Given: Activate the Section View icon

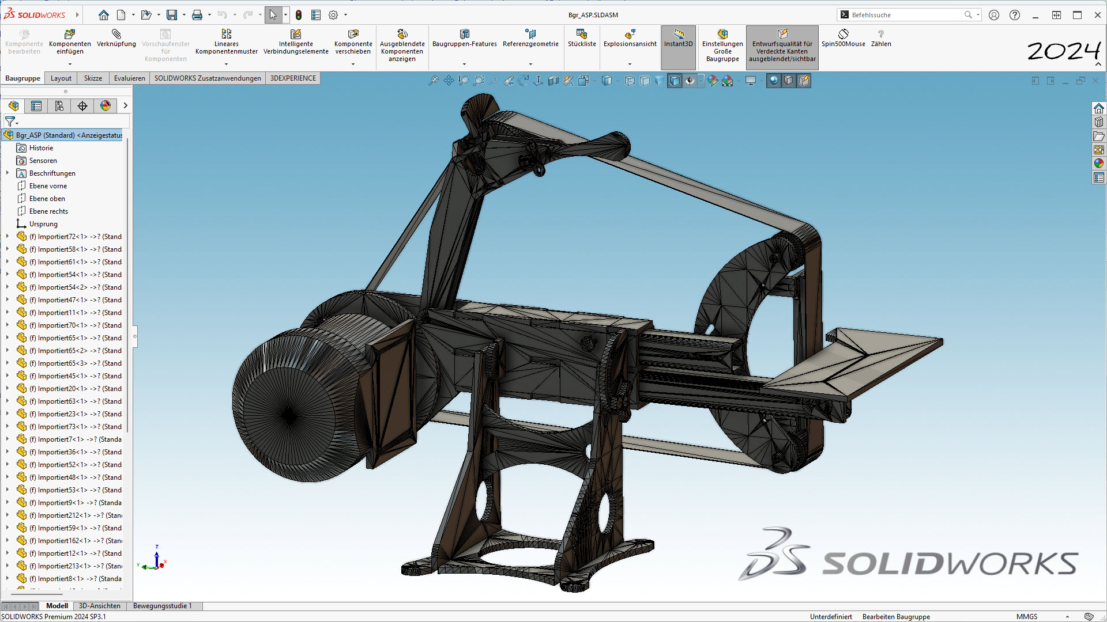Looking at the screenshot, I should click(553, 81).
